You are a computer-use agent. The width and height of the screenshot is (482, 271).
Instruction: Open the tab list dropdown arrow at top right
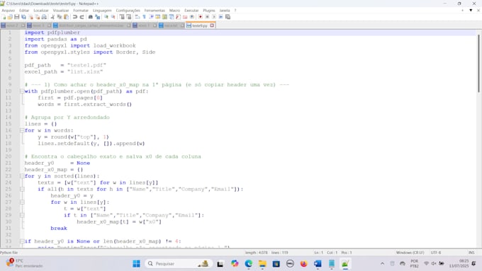(x=471, y=11)
